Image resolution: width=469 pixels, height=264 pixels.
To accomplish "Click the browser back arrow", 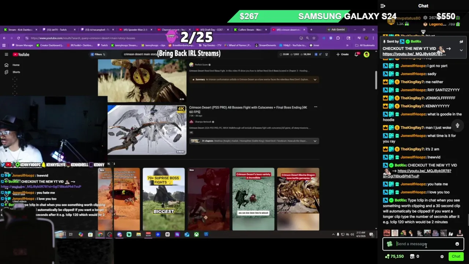I will 4,38.
